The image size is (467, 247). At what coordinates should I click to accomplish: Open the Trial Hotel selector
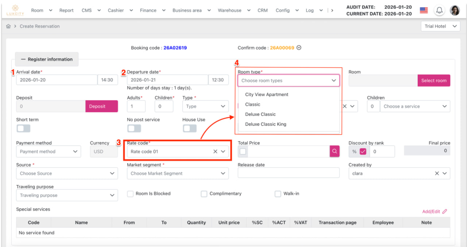(440, 26)
